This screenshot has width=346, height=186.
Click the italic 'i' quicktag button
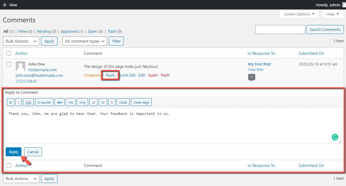click(x=19, y=102)
